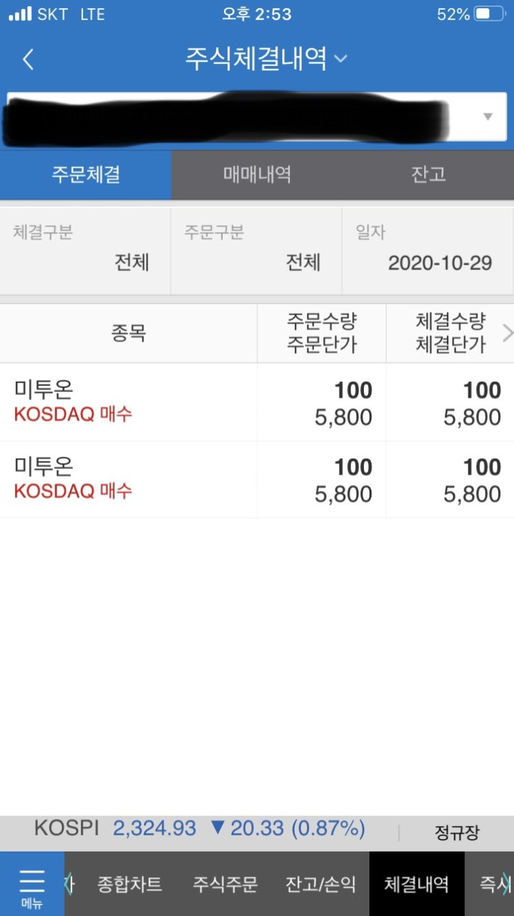Viewport: 514px width, 916px height.
Task: Tap the left scroll arrow in bottom bar
Action: point(68,884)
